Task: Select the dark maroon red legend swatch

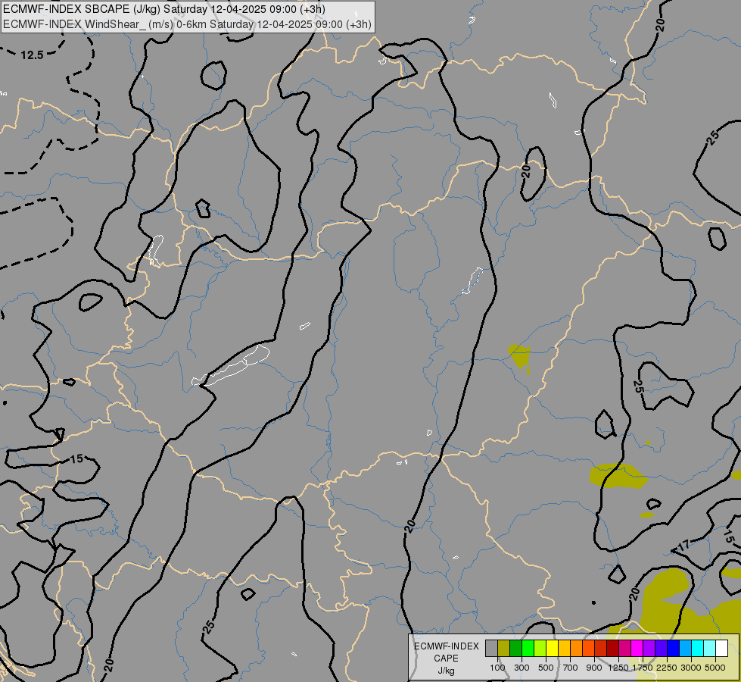Action: [x=612, y=648]
